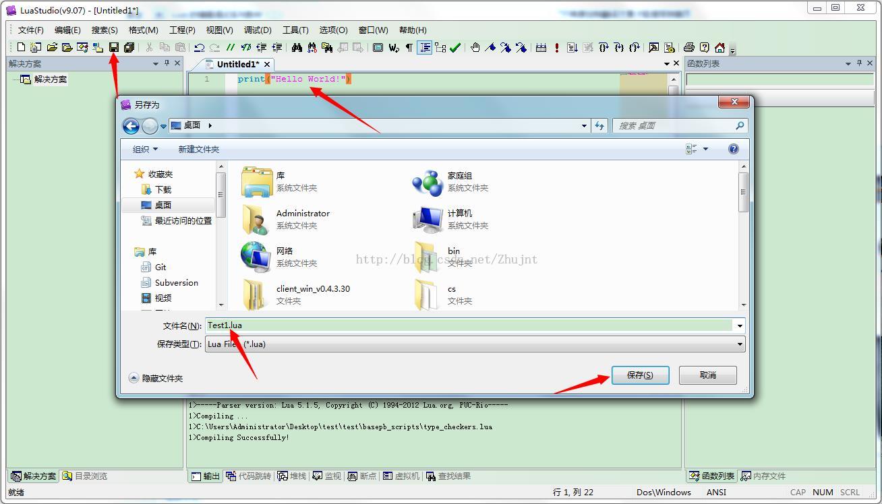Open the 调试(D) menu

(258, 30)
